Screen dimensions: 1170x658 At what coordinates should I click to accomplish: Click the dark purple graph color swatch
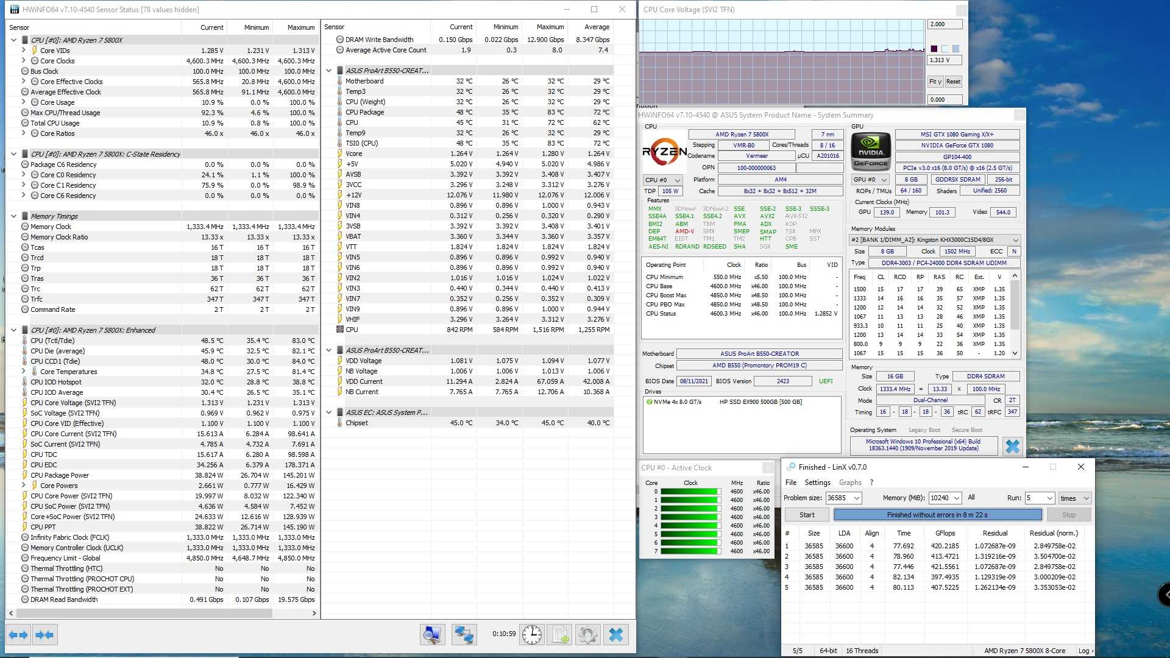tap(934, 49)
